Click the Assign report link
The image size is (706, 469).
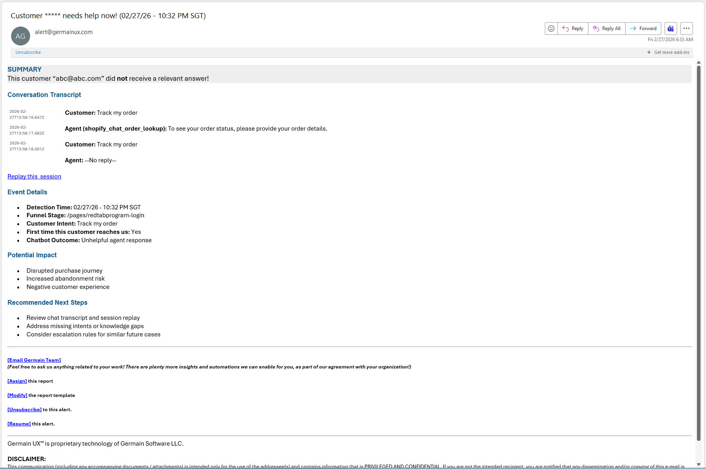[17, 381]
